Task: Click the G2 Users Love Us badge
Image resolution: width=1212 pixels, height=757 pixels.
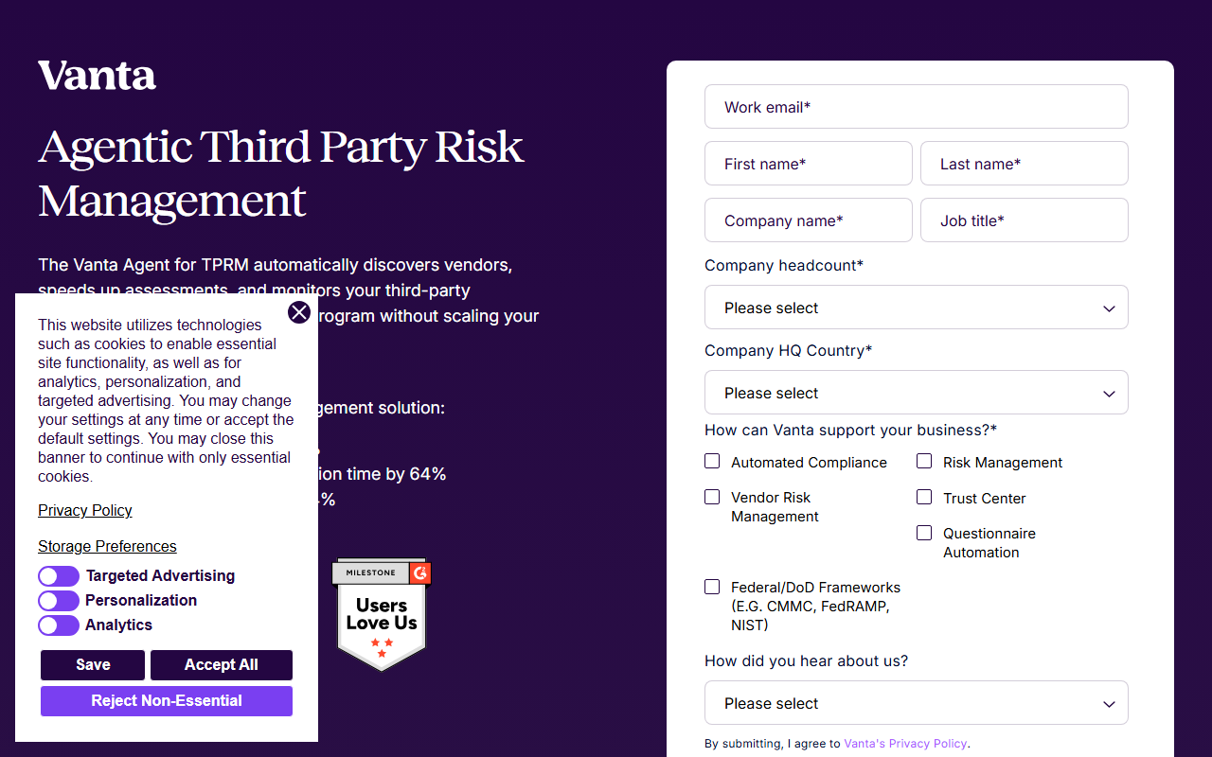Action: coord(382,615)
